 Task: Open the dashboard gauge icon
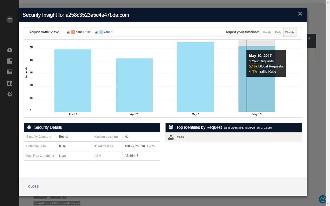pyautogui.click(x=10, y=50)
